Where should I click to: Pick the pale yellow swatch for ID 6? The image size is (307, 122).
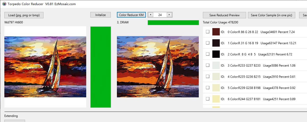tap(216, 99)
